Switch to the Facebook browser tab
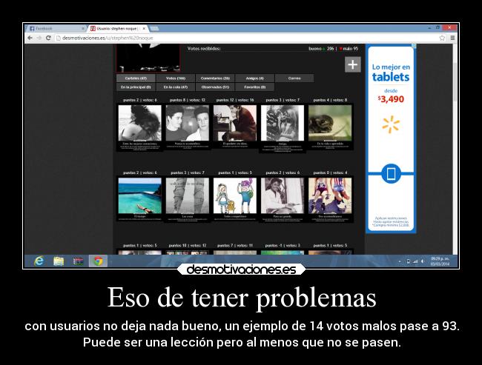482x365 pixels. point(56,28)
